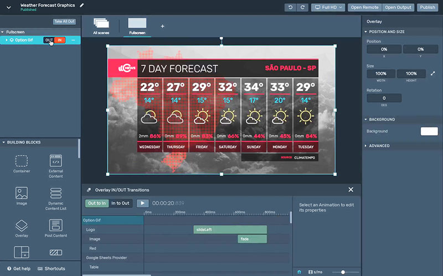
Task: Switch to the All scenes tab
Action: pyautogui.click(x=101, y=25)
